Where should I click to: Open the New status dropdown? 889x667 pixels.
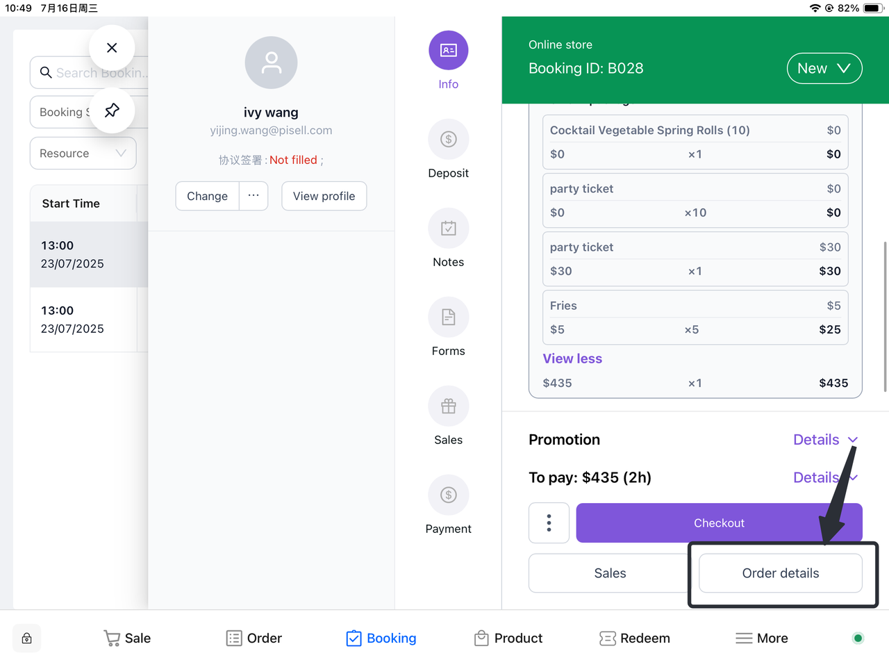[x=824, y=68]
